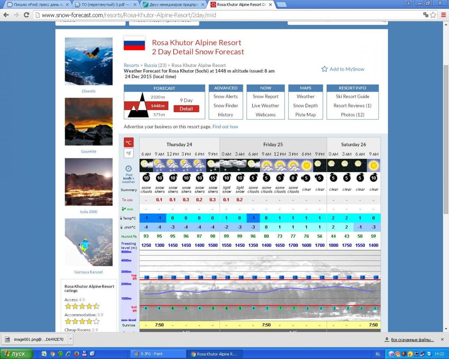This screenshot has width=449, height=359.
Task: Switch to the 'Двух менеджеров' tab
Action: [x=174, y=5]
